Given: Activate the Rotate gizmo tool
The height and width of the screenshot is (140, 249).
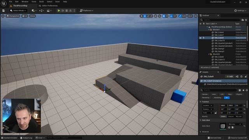Looking at the screenshot, I should (x=148, y=16).
